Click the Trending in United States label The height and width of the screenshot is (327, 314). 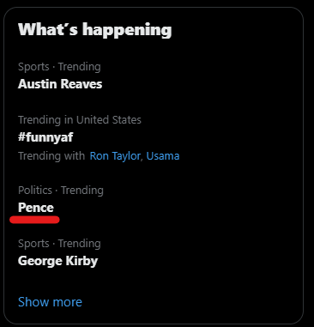(80, 119)
